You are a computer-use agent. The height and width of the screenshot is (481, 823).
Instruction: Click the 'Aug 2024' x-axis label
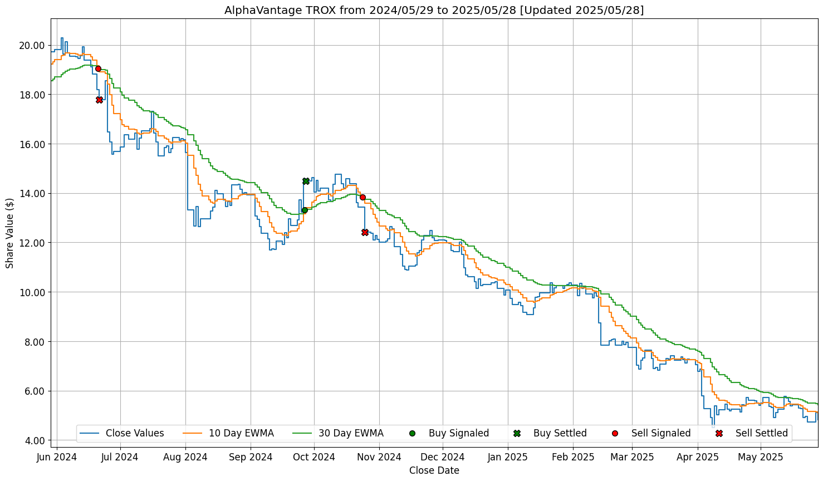tap(185, 457)
